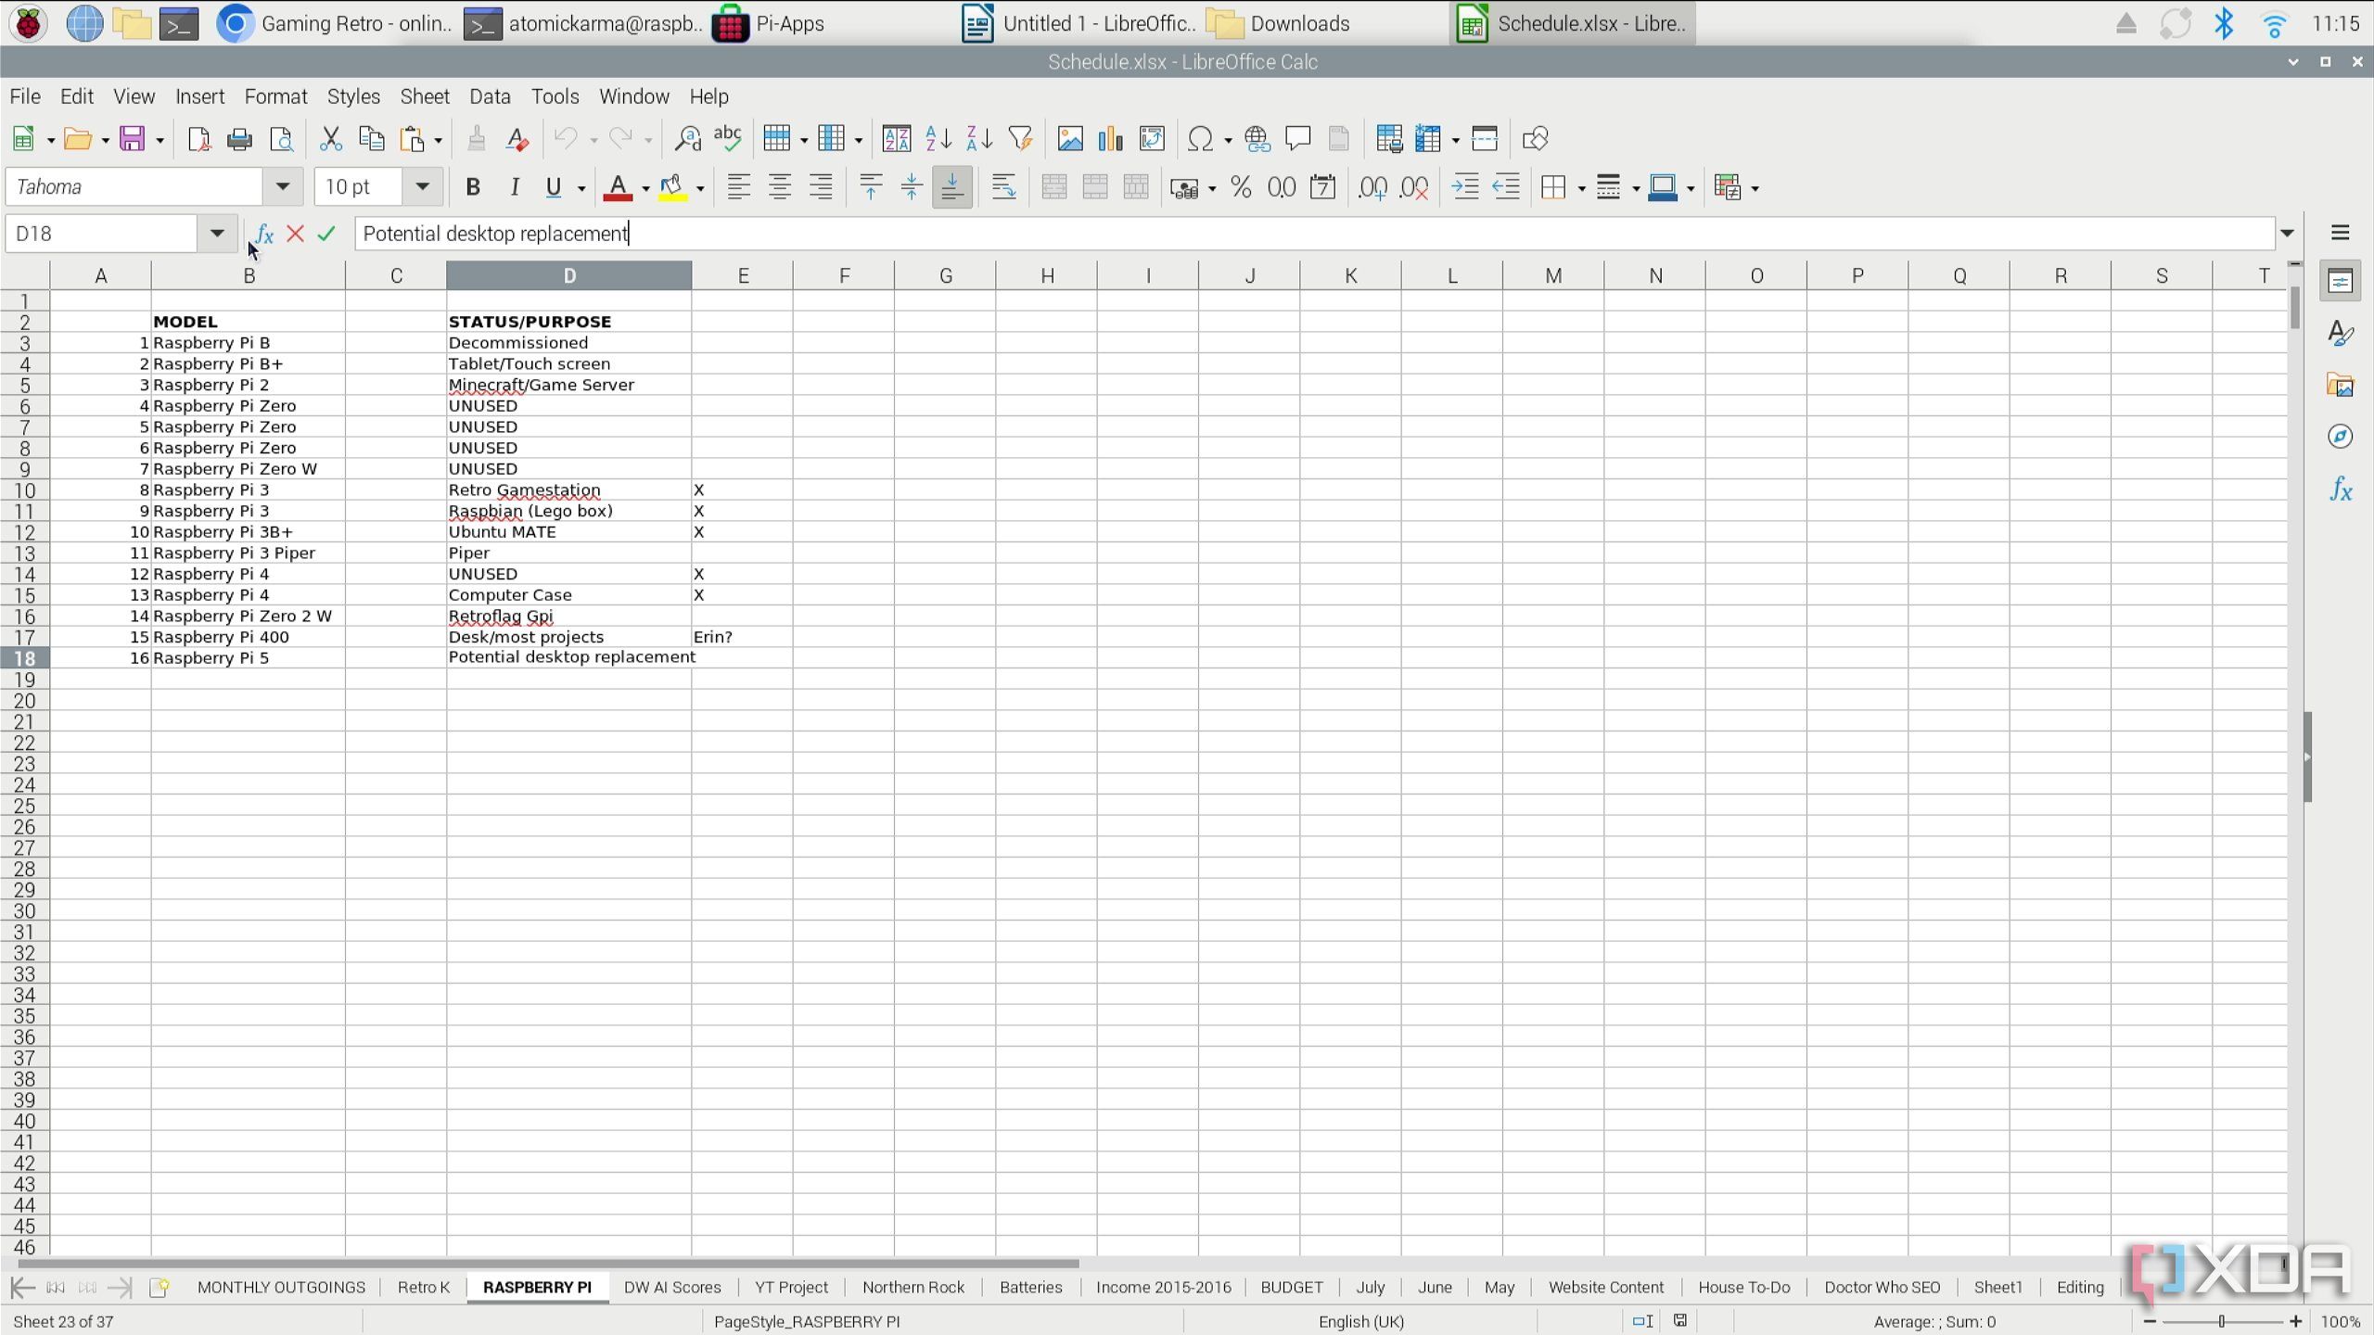Open the sidebar Navigator compass icon
The width and height of the screenshot is (2374, 1335).
pos(2341,437)
